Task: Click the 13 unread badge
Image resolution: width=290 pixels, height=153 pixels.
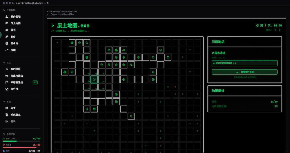Action: point(35,82)
